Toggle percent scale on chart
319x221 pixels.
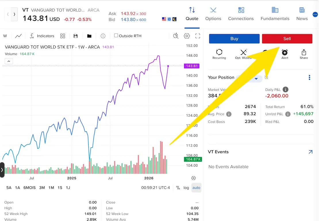tap(178, 188)
